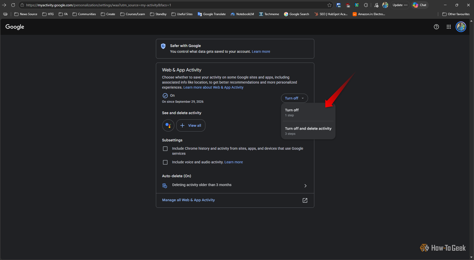Screen dimensions: 474x260
Task: Check Include Chrome history and activity checkbox
Action: (165, 149)
